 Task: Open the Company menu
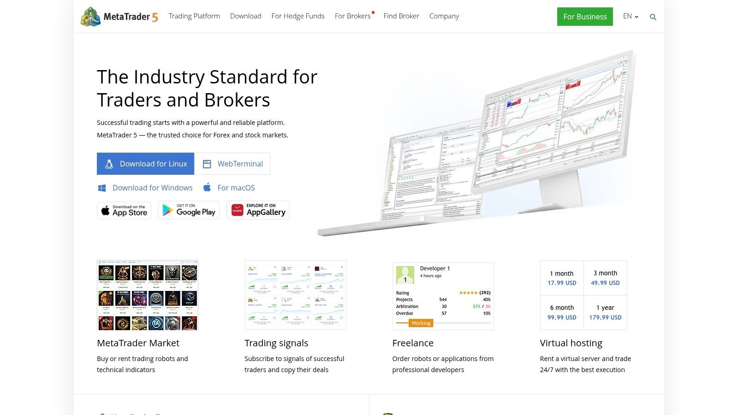coord(444,16)
